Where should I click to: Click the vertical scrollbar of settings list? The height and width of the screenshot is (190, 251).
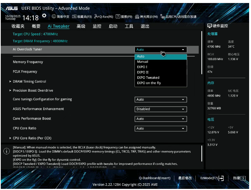point(202,53)
